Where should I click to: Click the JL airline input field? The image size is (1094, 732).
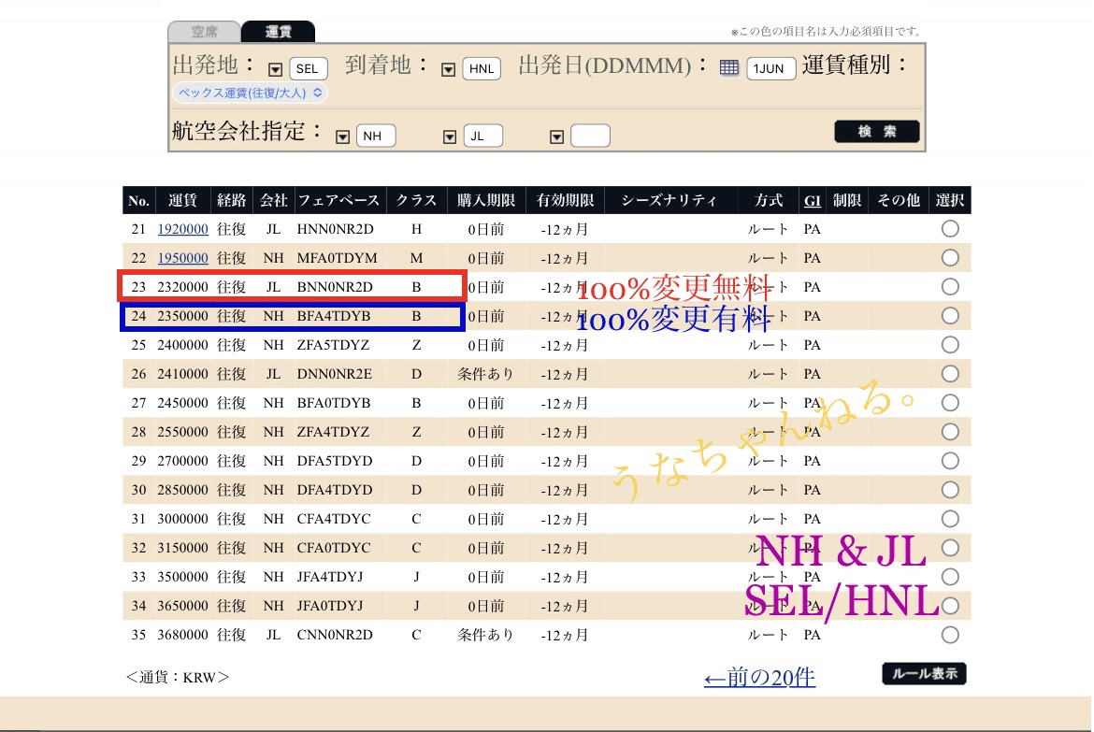click(483, 136)
